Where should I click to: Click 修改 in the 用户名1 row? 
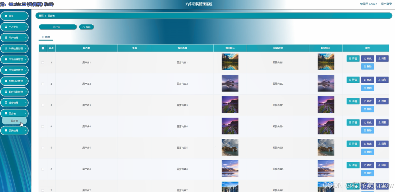(368, 59)
